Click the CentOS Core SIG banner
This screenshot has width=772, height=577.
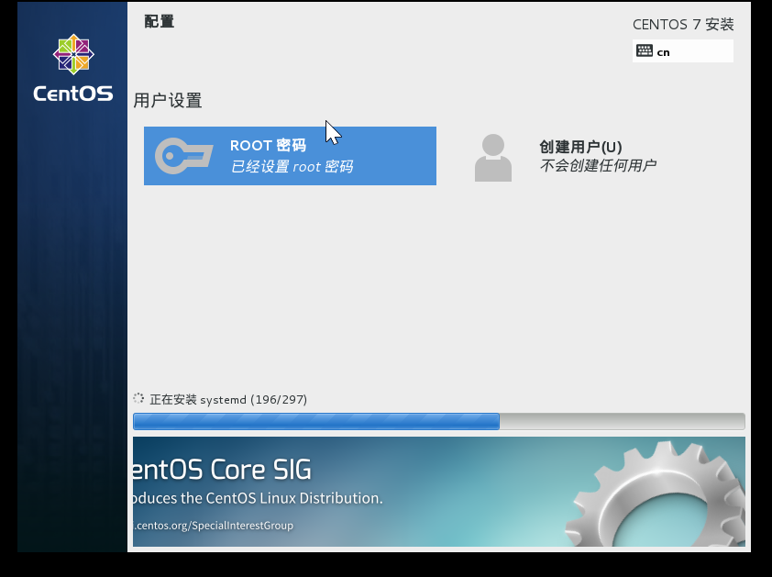coord(438,492)
